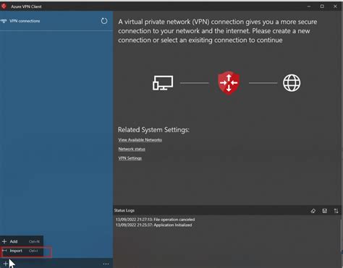Open the three-dots more options menu

[x=106, y=264]
